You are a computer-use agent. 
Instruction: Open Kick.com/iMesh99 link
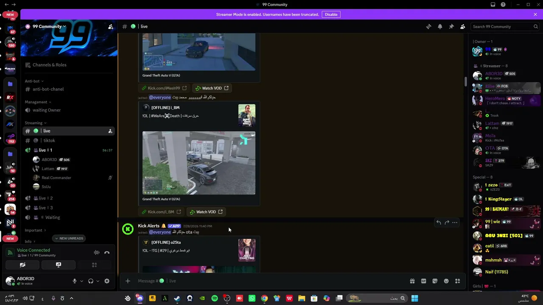164,88
